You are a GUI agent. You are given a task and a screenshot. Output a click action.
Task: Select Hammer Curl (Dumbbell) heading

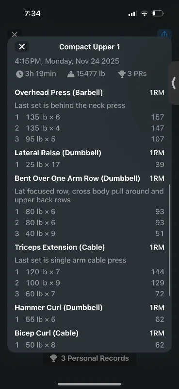(58, 308)
